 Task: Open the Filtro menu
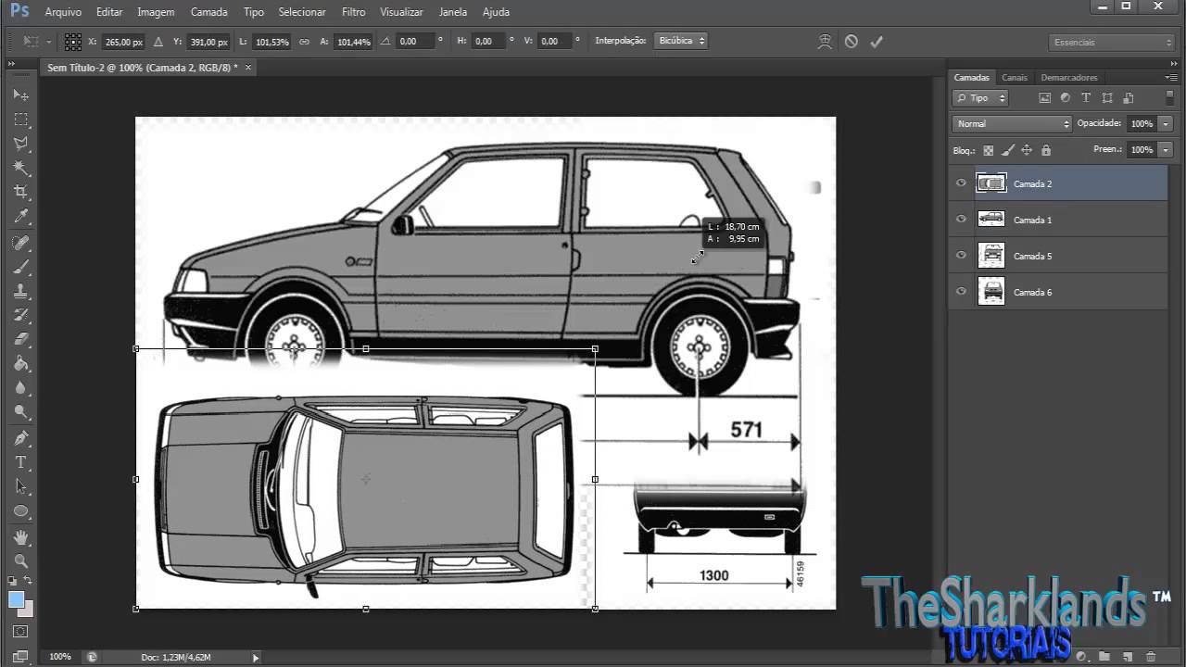click(353, 12)
